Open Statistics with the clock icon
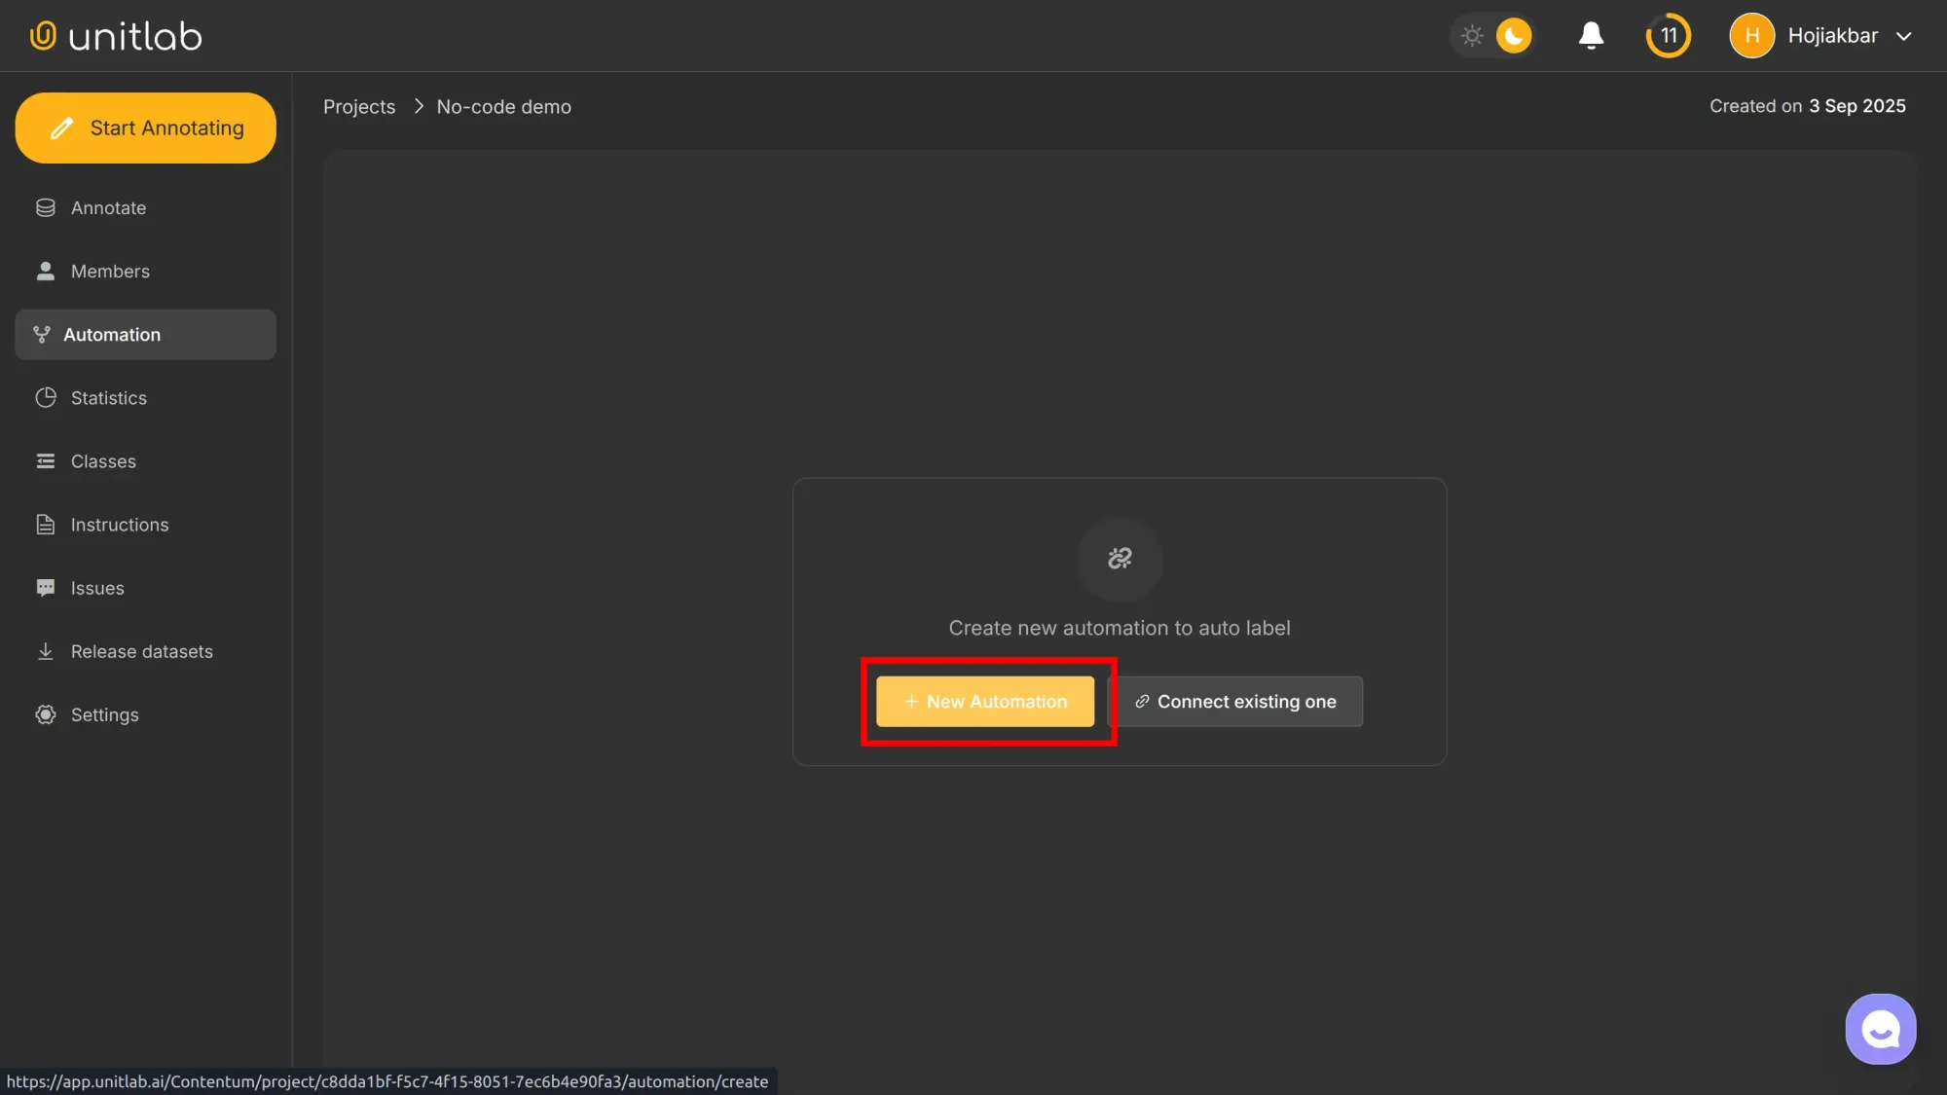1947x1095 pixels. coord(45,397)
